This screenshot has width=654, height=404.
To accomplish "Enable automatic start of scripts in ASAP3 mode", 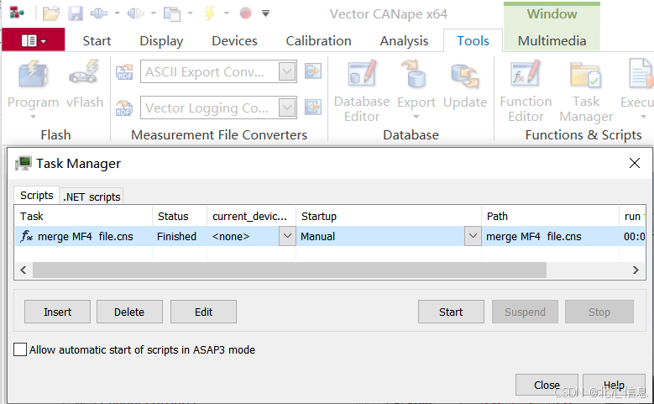I will (x=20, y=349).
